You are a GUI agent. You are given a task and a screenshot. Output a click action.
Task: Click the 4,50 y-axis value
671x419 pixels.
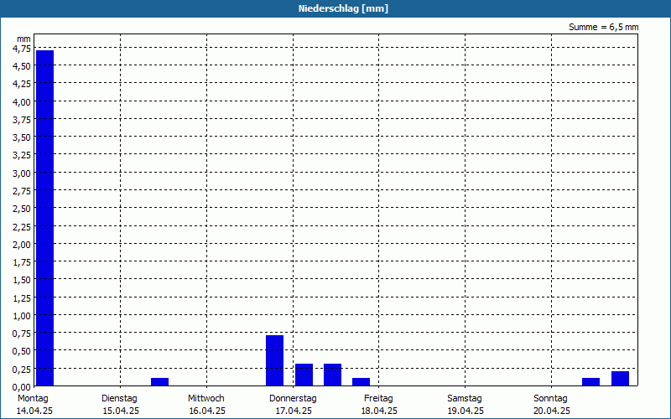[22, 66]
